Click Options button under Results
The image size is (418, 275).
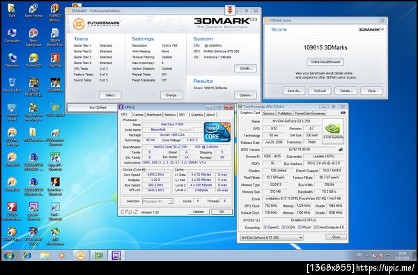point(245,95)
